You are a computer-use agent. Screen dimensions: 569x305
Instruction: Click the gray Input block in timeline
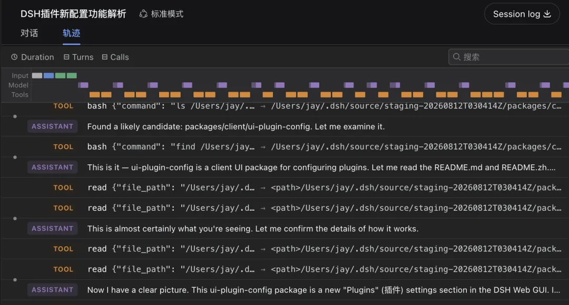tap(37, 75)
